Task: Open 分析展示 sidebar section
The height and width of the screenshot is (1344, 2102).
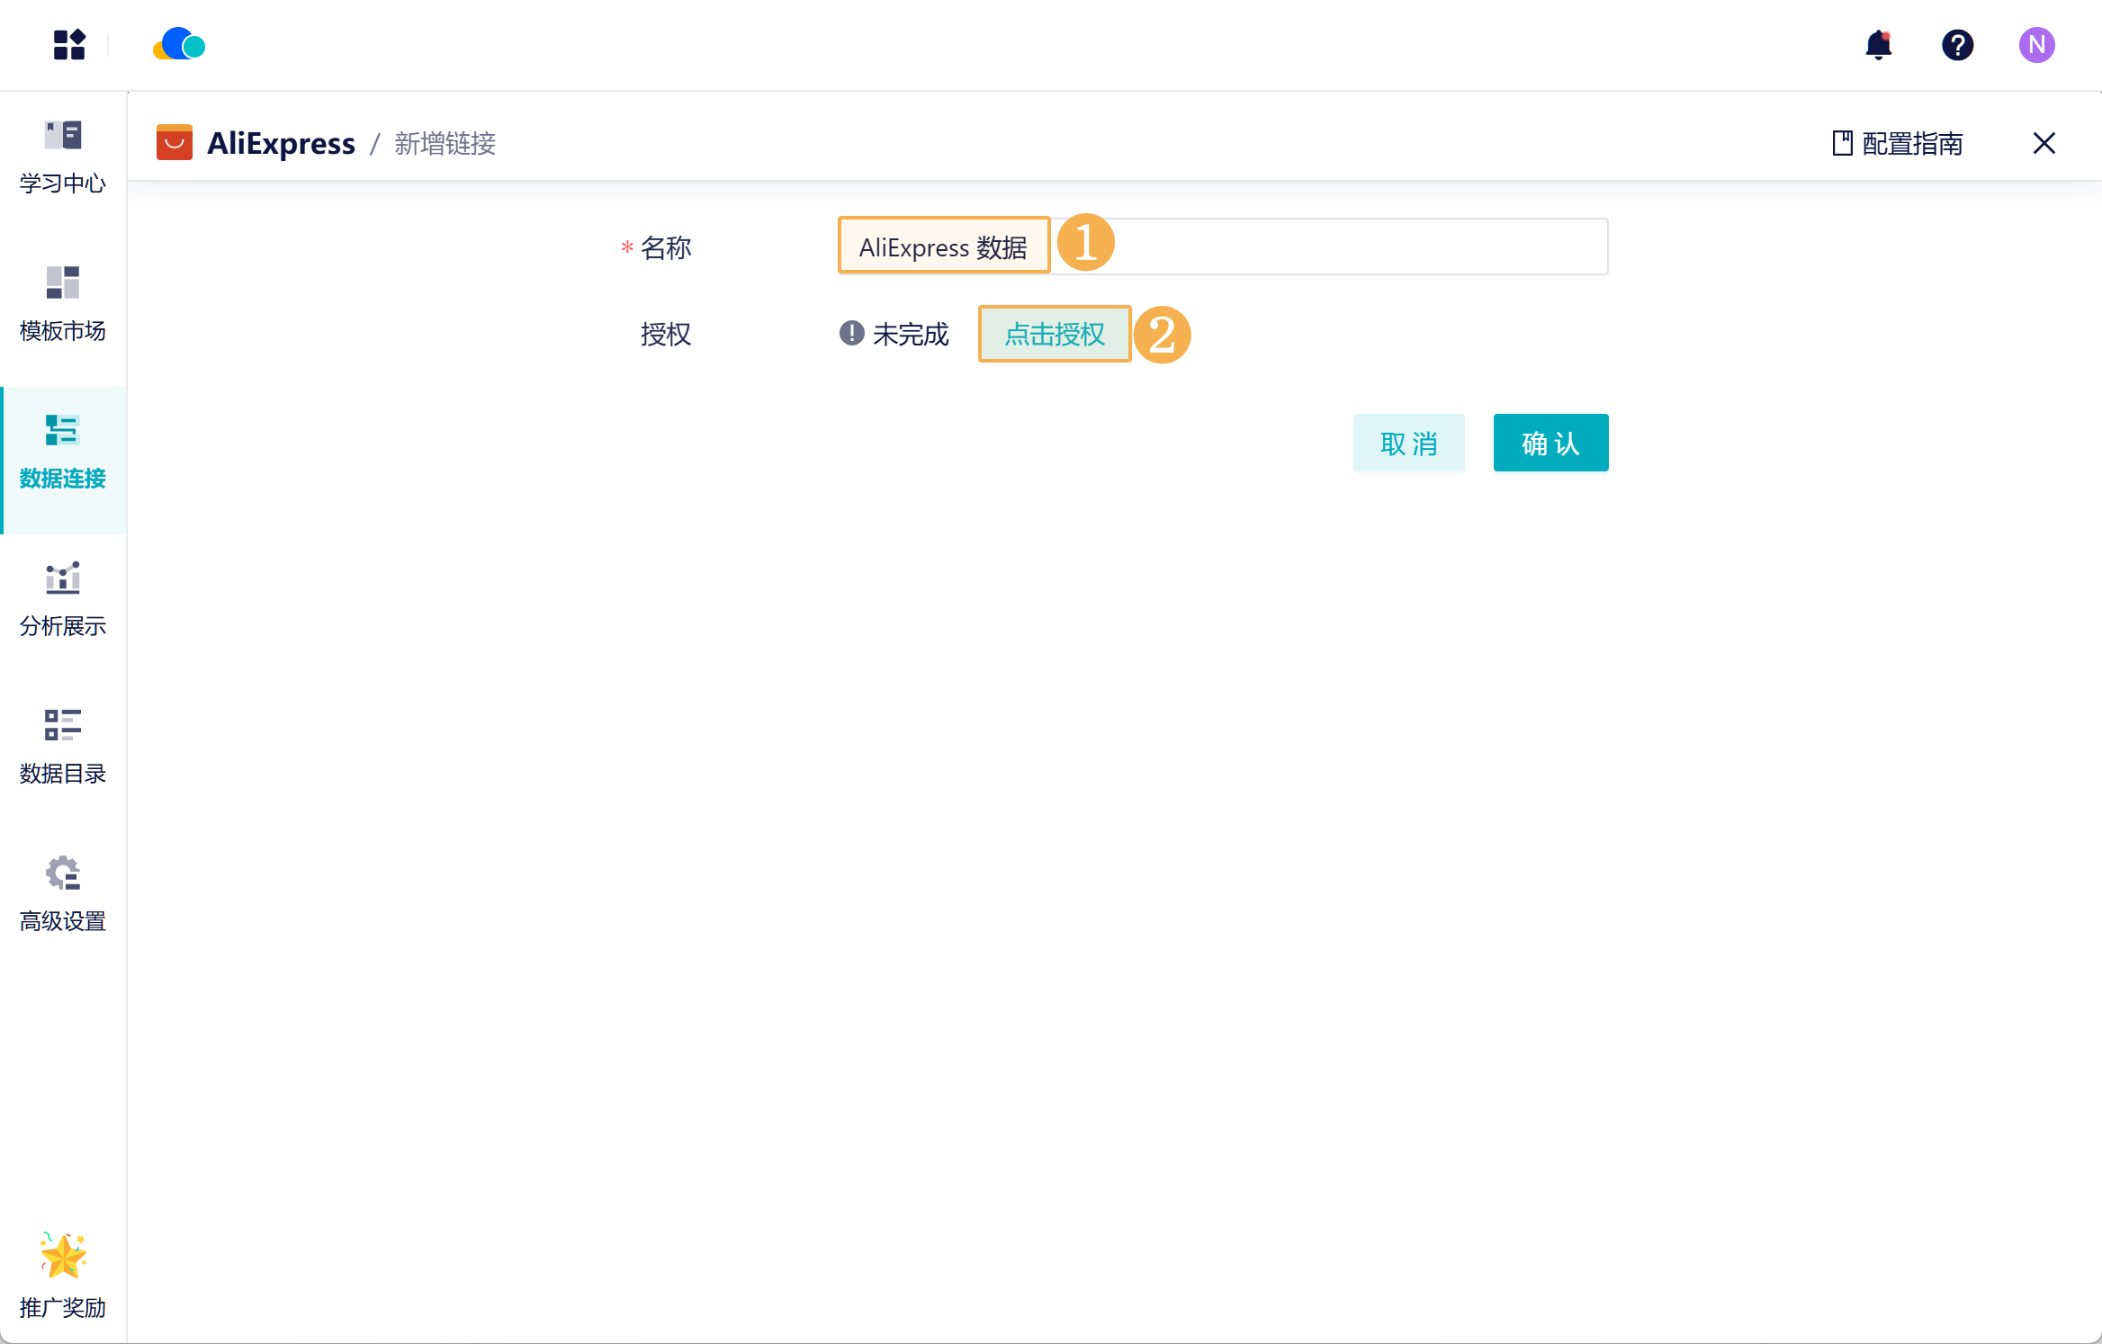Action: point(63,599)
